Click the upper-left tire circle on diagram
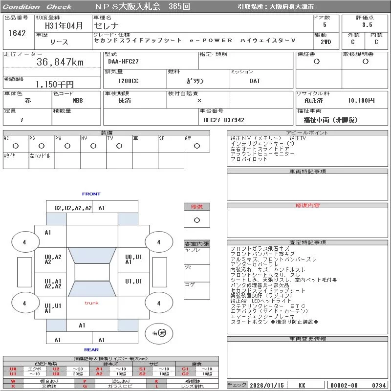Viewport: 391px width, 391px height. tap(24, 242)
